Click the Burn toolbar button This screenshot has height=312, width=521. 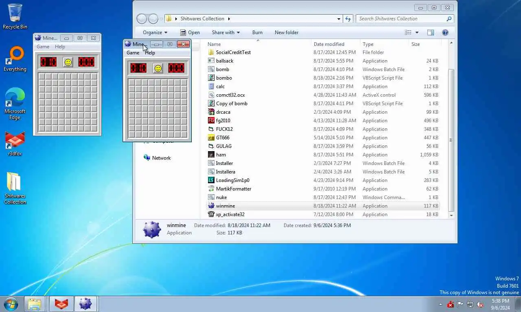(x=257, y=32)
